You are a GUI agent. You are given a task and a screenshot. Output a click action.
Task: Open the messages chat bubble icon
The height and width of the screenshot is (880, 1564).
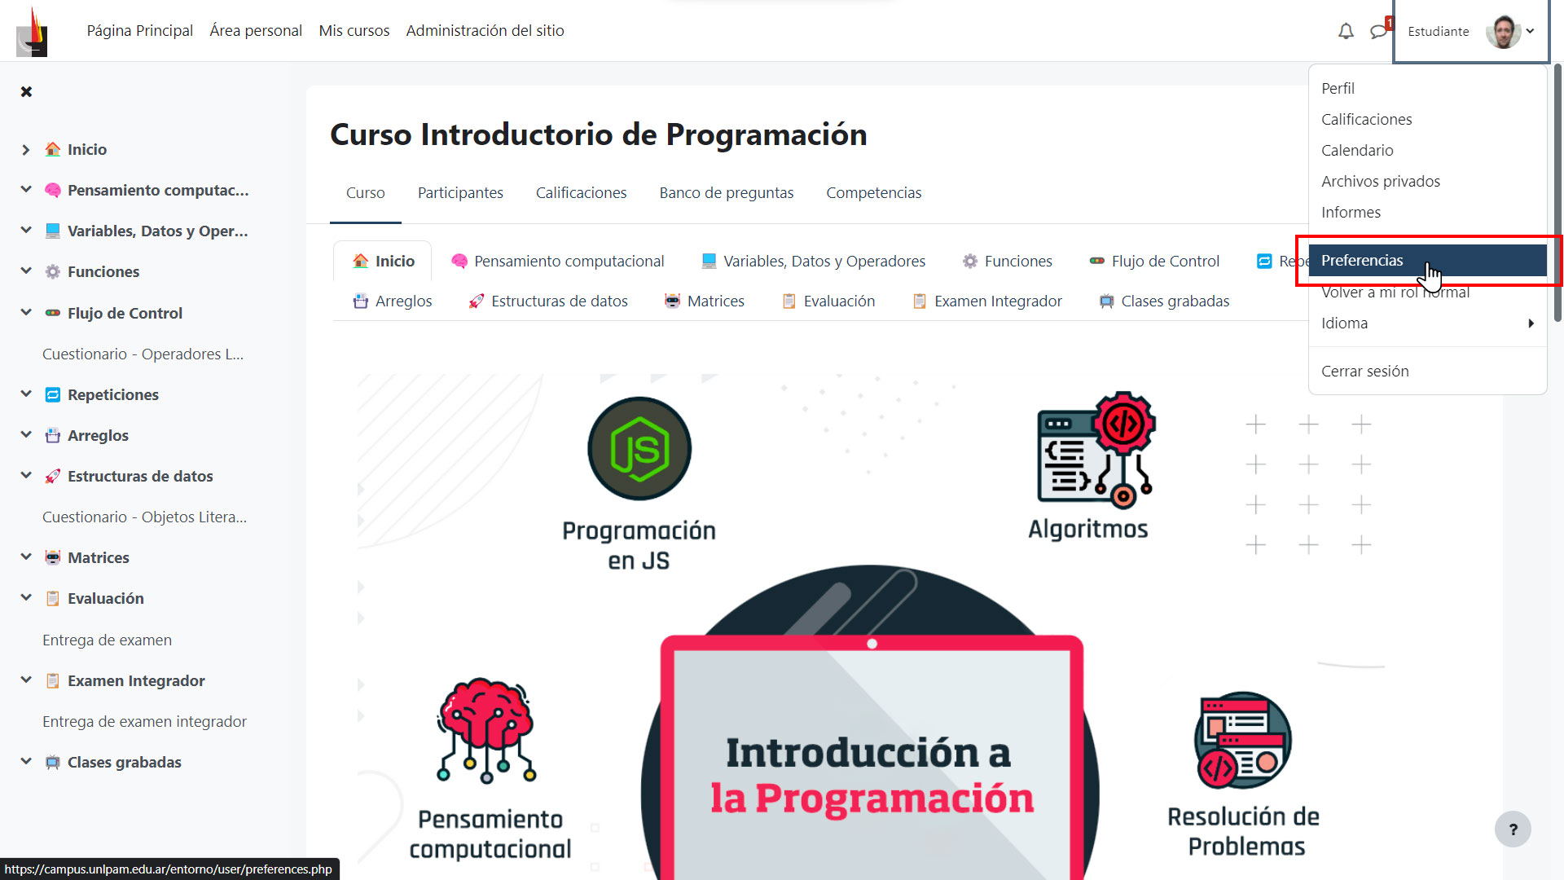pyautogui.click(x=1378, y=31)
